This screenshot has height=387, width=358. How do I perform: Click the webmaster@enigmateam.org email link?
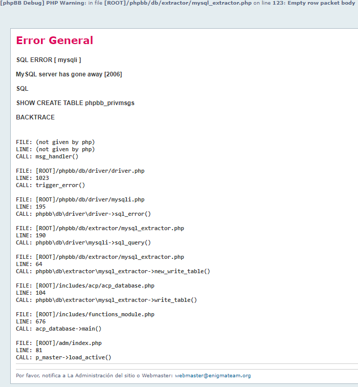click(x=213, y=376)
